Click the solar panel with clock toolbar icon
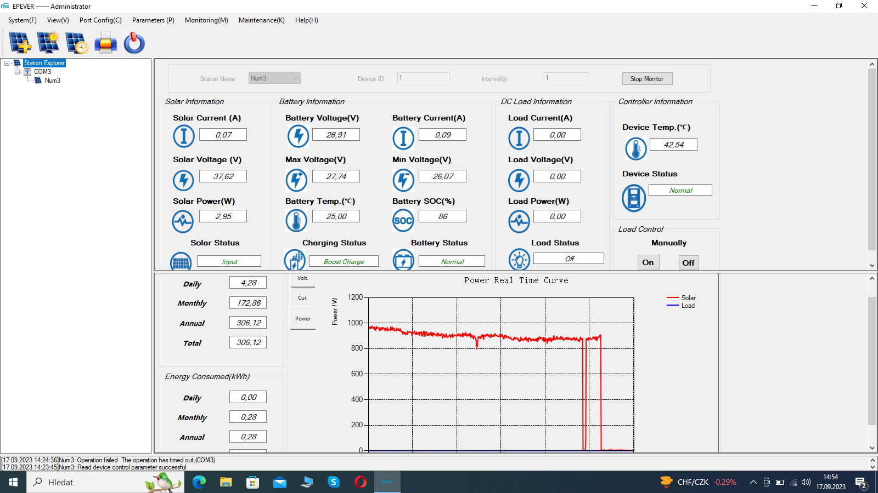The height and width of the screenshot is (493, 878). pyautogui.click(x=77, y=43)
